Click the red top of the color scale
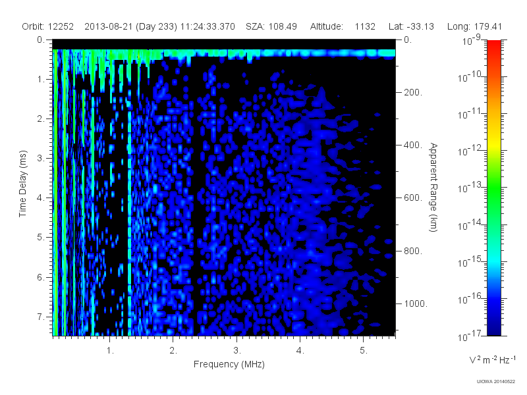 click(493, 47)
